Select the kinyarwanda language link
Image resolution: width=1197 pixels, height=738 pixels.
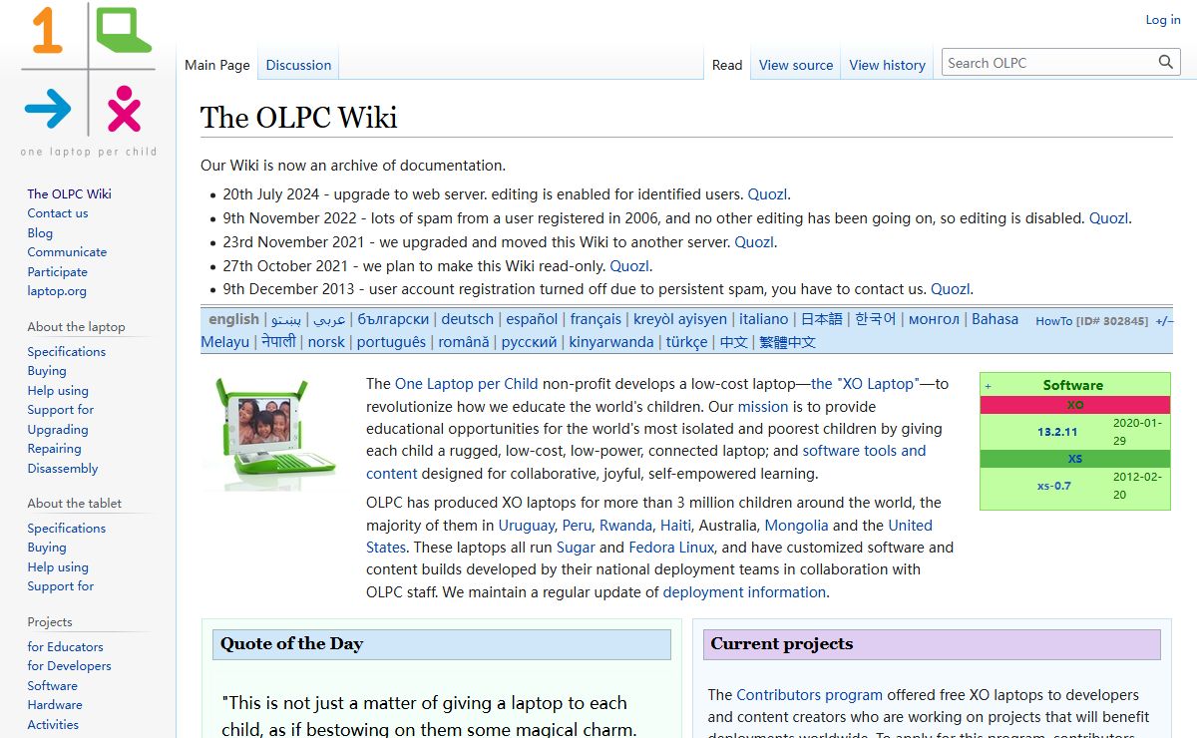pos(611,341)
